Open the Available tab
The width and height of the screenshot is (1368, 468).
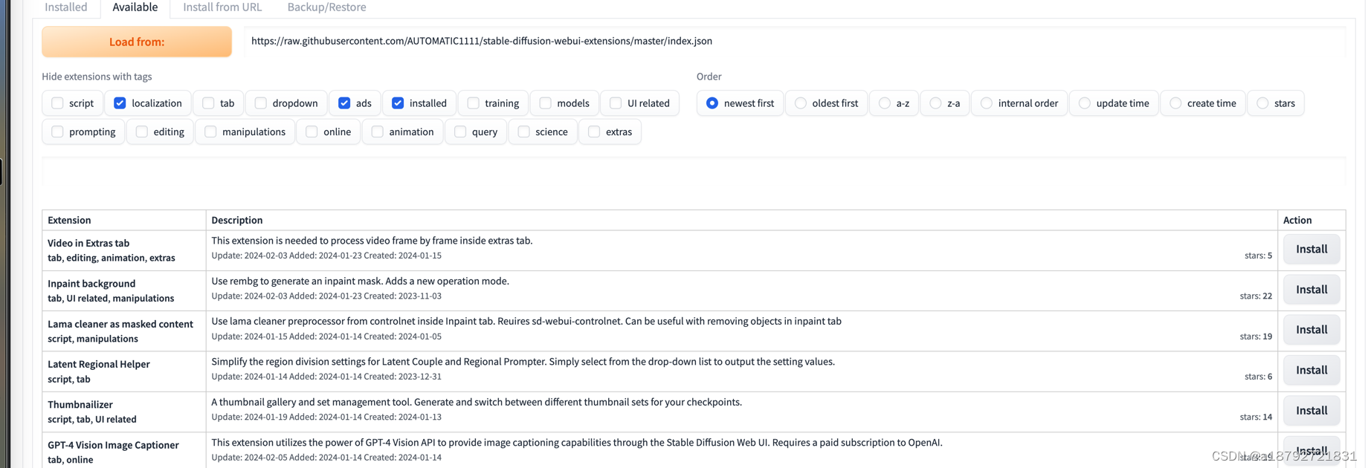(135, 7)
